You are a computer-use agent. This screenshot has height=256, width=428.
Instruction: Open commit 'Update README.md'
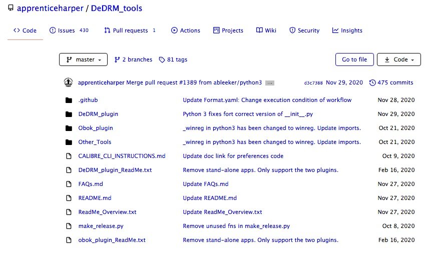(210, 198)
